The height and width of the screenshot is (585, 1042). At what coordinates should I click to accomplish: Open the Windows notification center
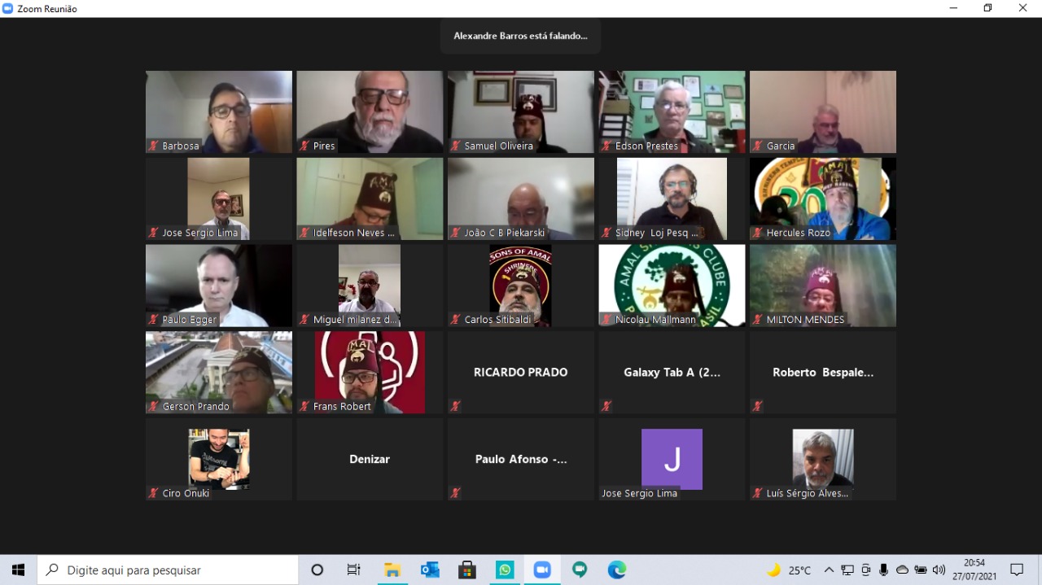click(1017, 570)
